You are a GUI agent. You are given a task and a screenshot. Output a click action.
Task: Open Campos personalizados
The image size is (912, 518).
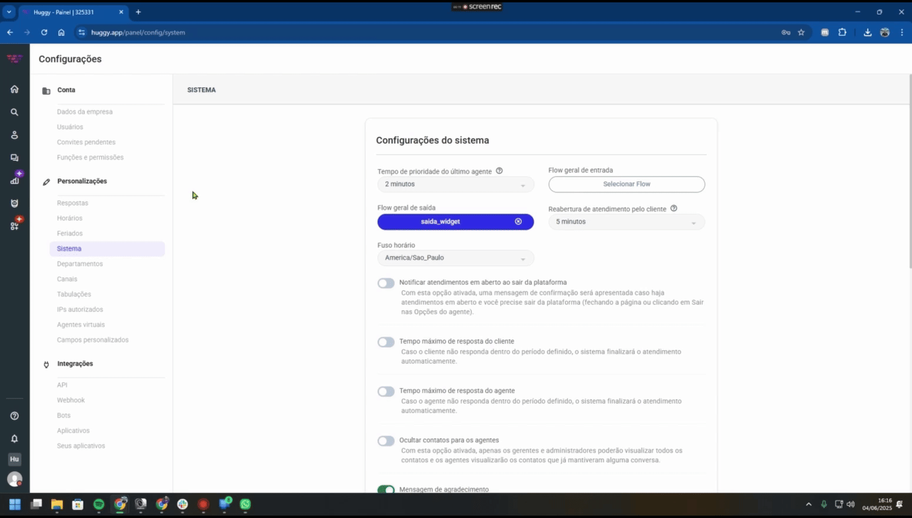click(92, 340)
